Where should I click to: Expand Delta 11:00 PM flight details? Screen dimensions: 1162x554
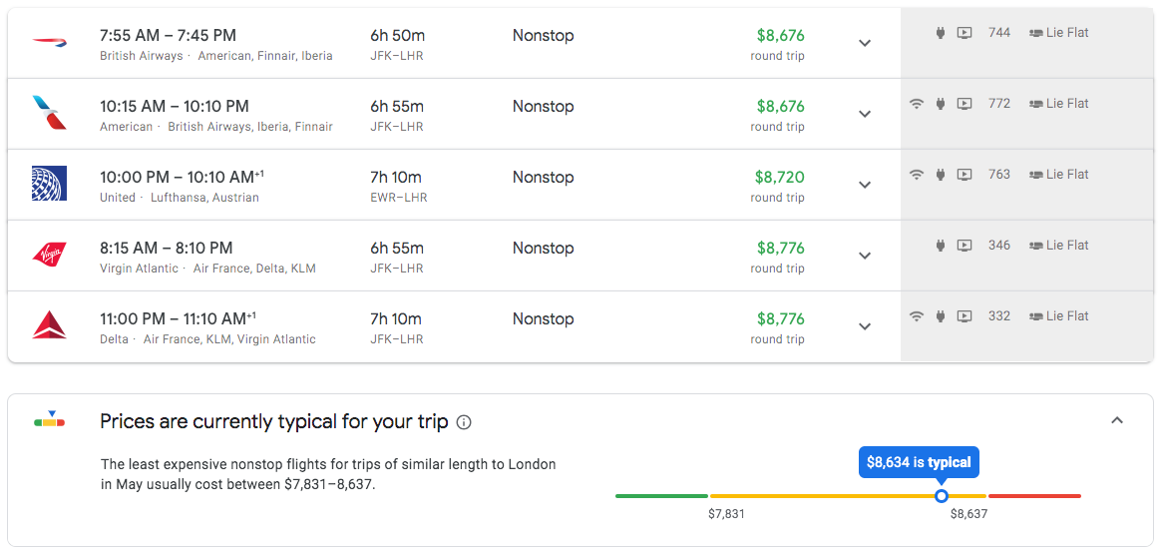pos(865,326)
